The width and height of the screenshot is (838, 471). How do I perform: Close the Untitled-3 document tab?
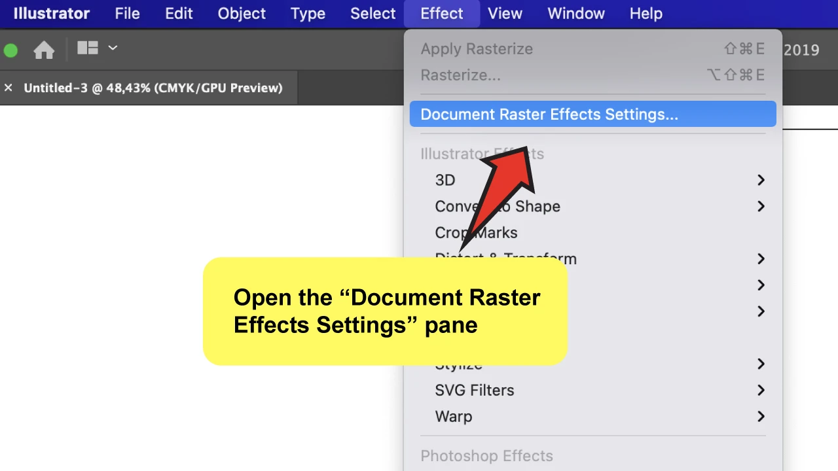click(x=8, y=88)
